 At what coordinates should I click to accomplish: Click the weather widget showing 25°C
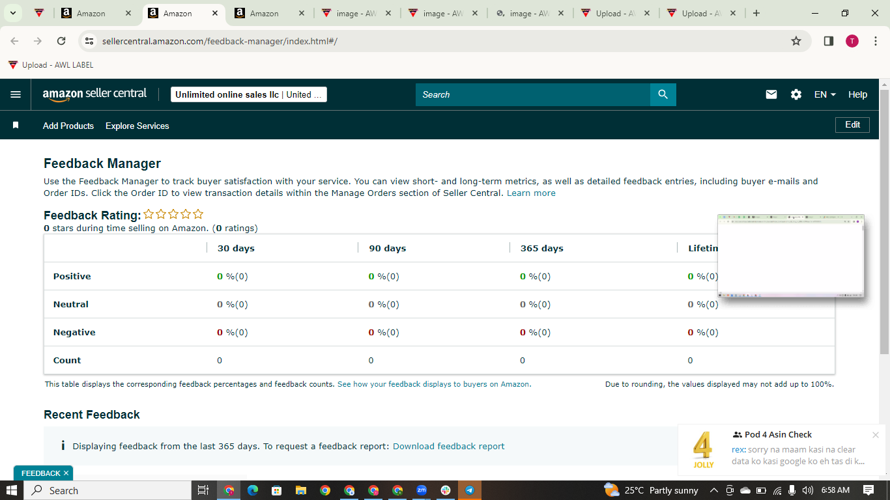click(651, 490)
